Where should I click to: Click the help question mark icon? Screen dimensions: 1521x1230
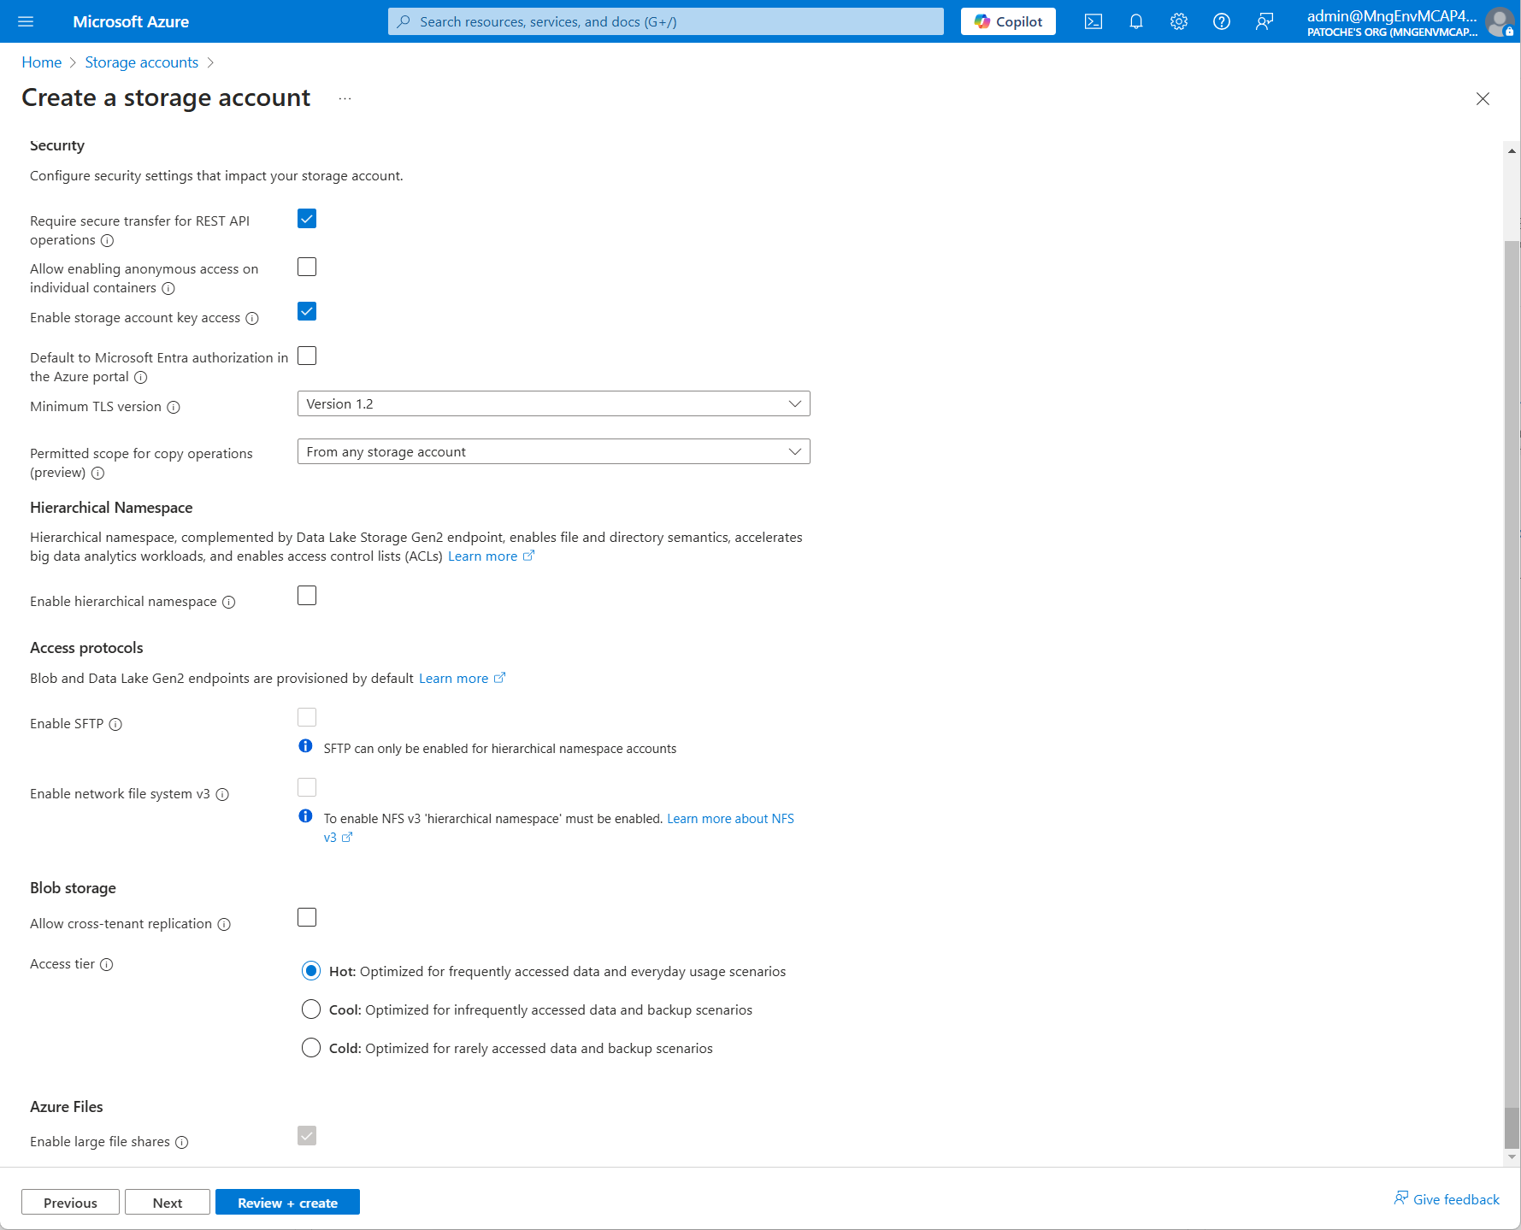coord(1221,22)
